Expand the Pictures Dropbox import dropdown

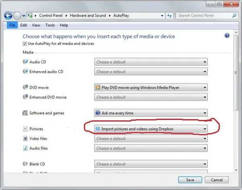pos(151,129)
